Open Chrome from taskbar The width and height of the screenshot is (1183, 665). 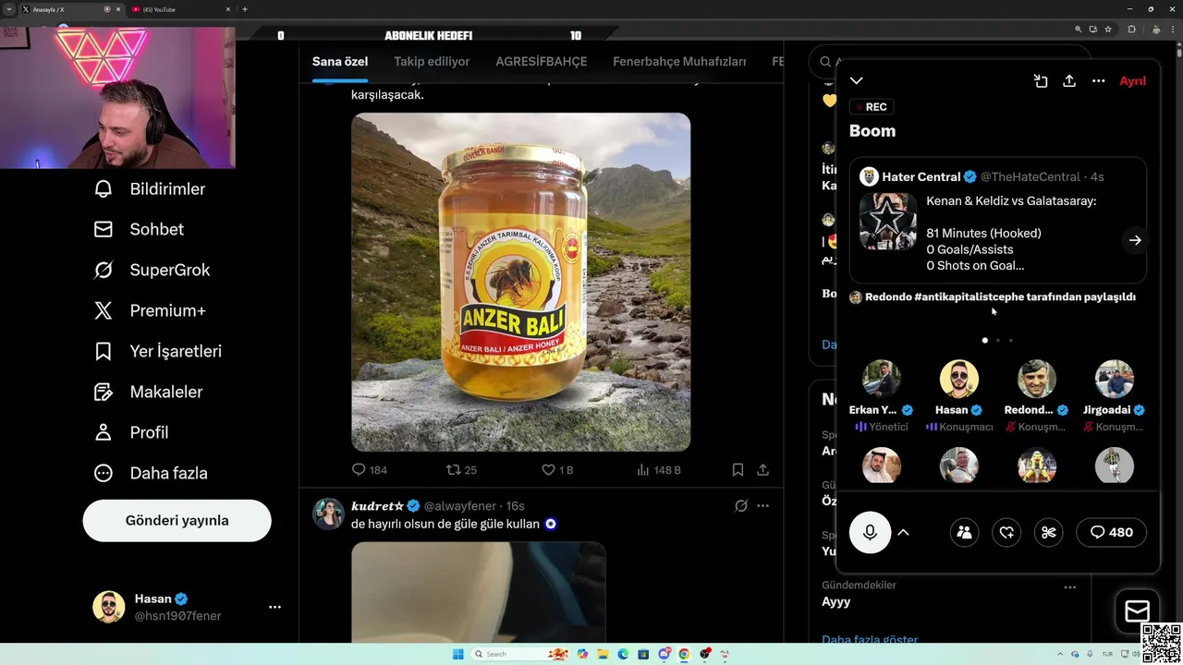pos(684,654)
